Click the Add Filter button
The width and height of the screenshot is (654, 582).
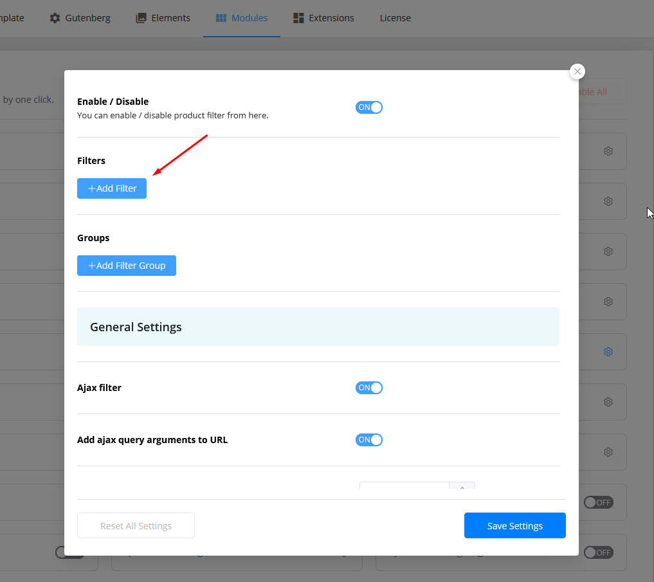(112, 188)
